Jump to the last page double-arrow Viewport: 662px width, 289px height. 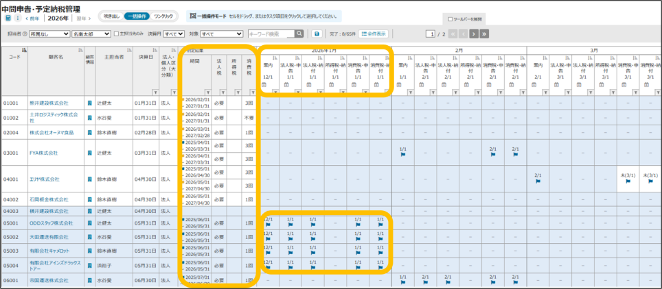(x=484, y=34)
